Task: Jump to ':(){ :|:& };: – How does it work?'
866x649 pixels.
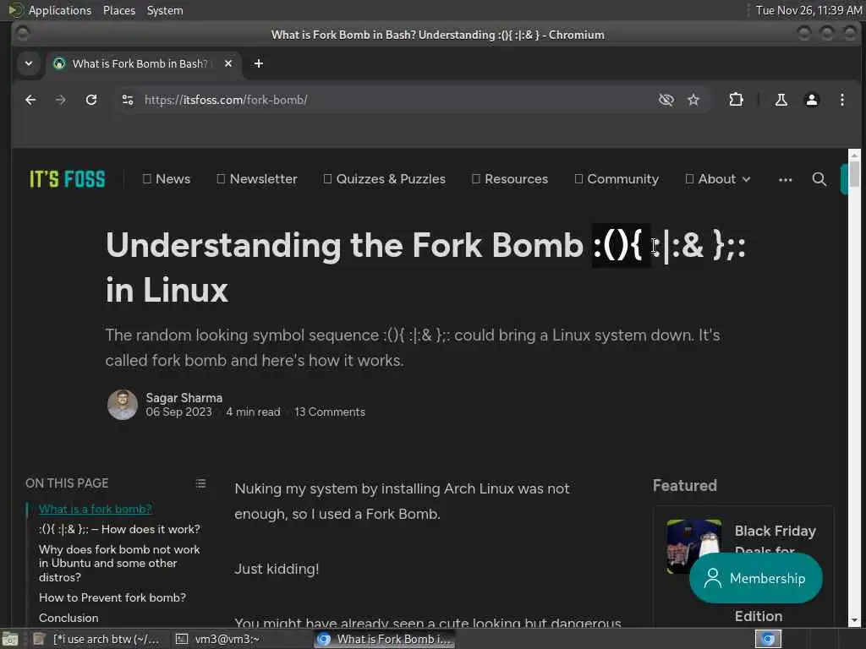Action: click(x=119, y=529)
